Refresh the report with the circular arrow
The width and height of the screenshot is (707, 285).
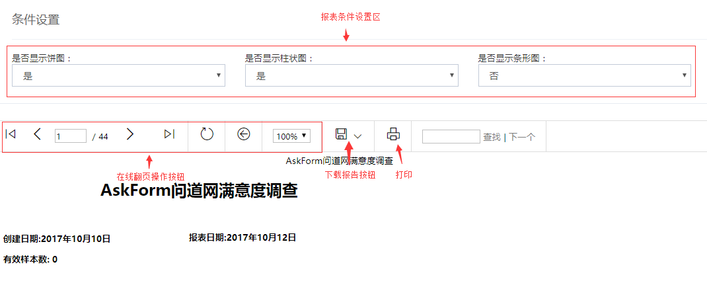[207, 134]
